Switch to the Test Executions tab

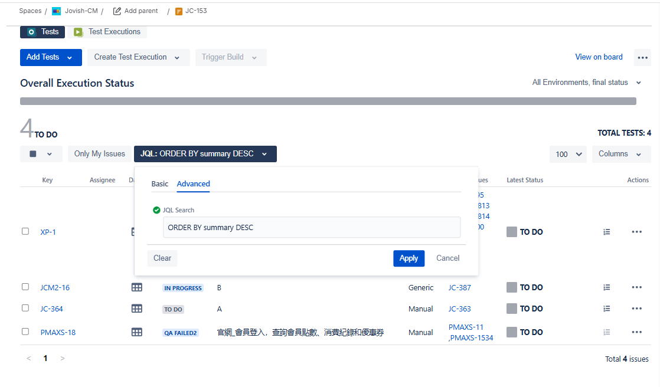[107, 32]
